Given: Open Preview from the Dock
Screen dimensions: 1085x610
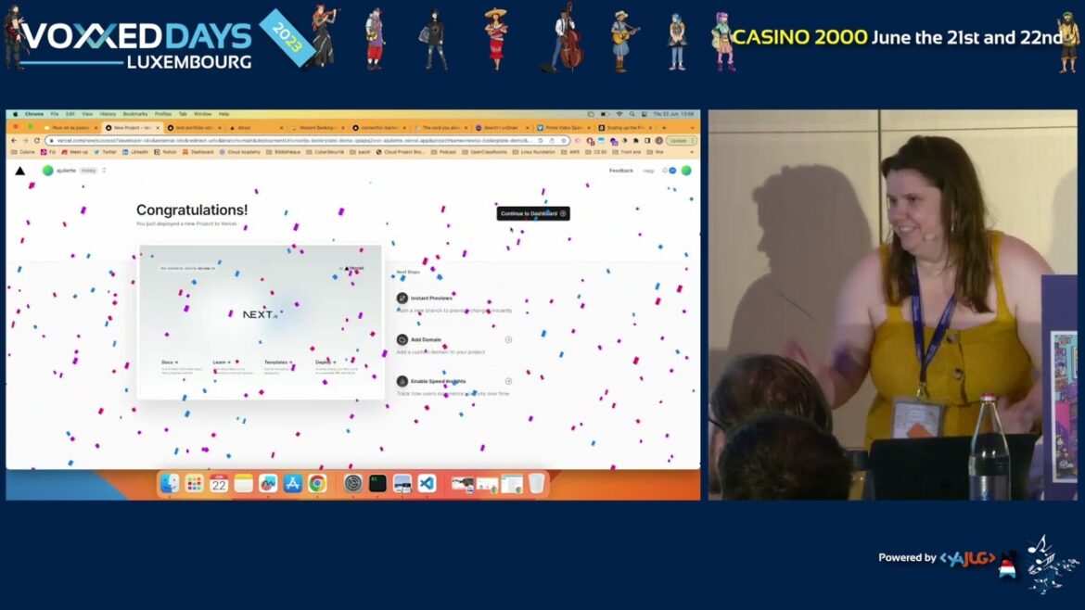Looking at the screenshot, I should [x=402, y=483].
